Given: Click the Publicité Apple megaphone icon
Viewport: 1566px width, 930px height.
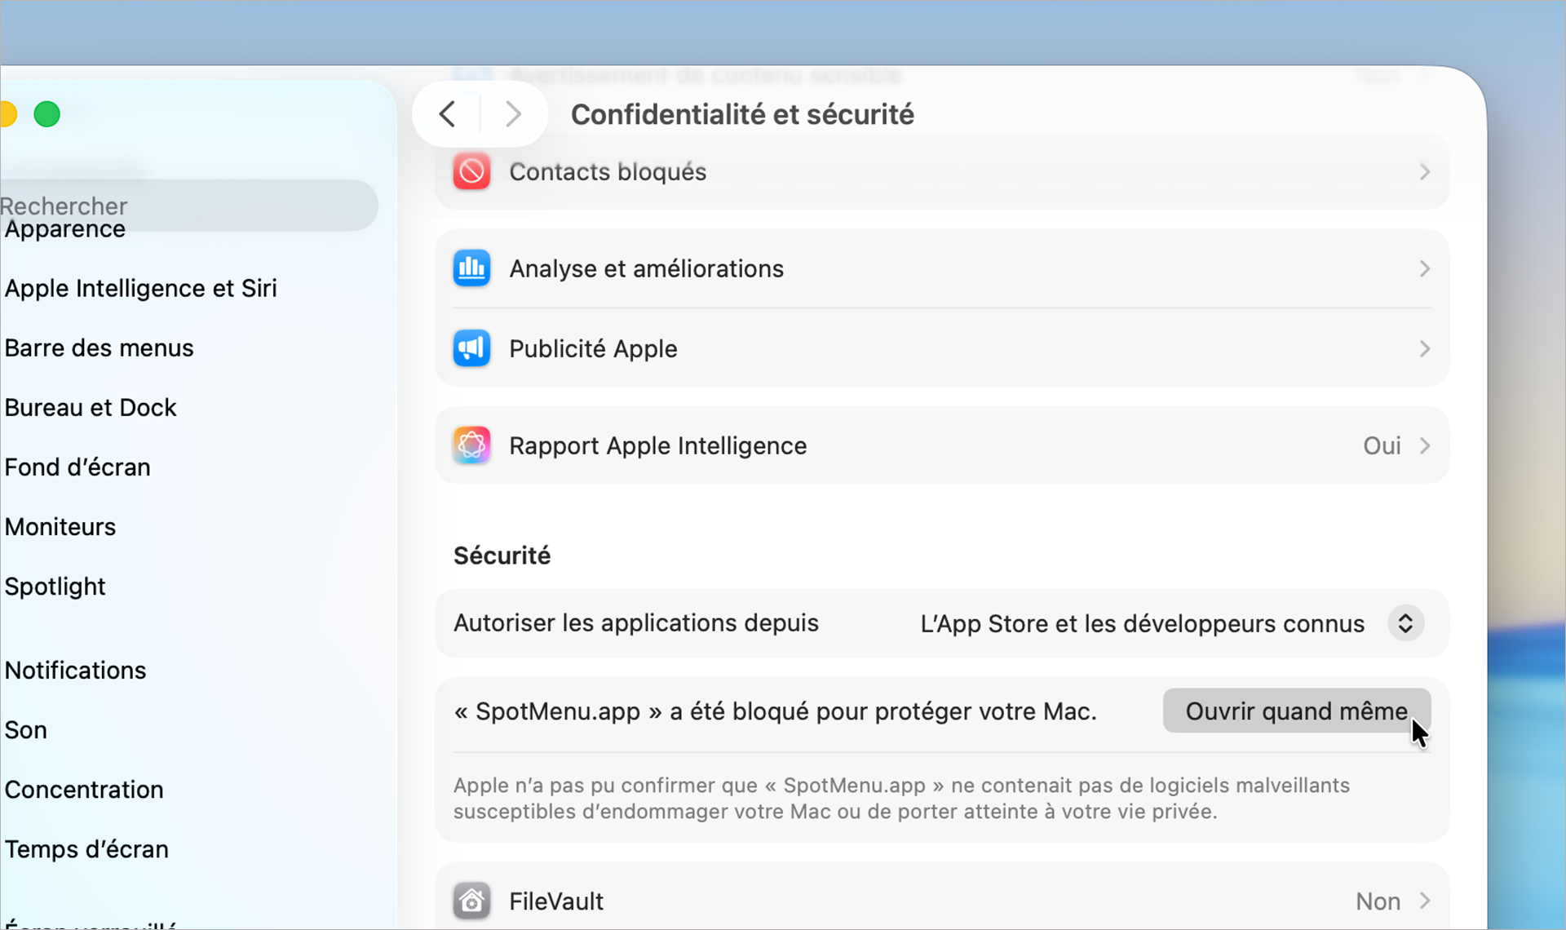Looking at the screenshot, I should pyautogui.click(x=471, y=348).
